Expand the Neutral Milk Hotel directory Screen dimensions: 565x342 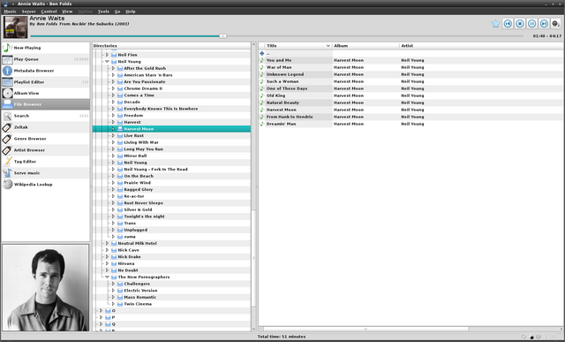107,243
